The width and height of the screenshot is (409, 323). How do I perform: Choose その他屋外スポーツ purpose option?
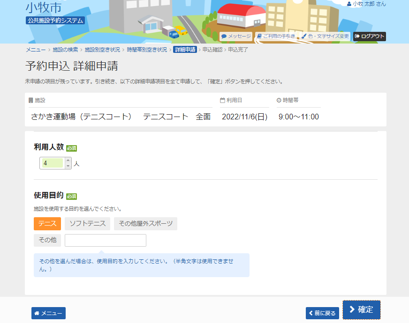(x=145, y=224)
